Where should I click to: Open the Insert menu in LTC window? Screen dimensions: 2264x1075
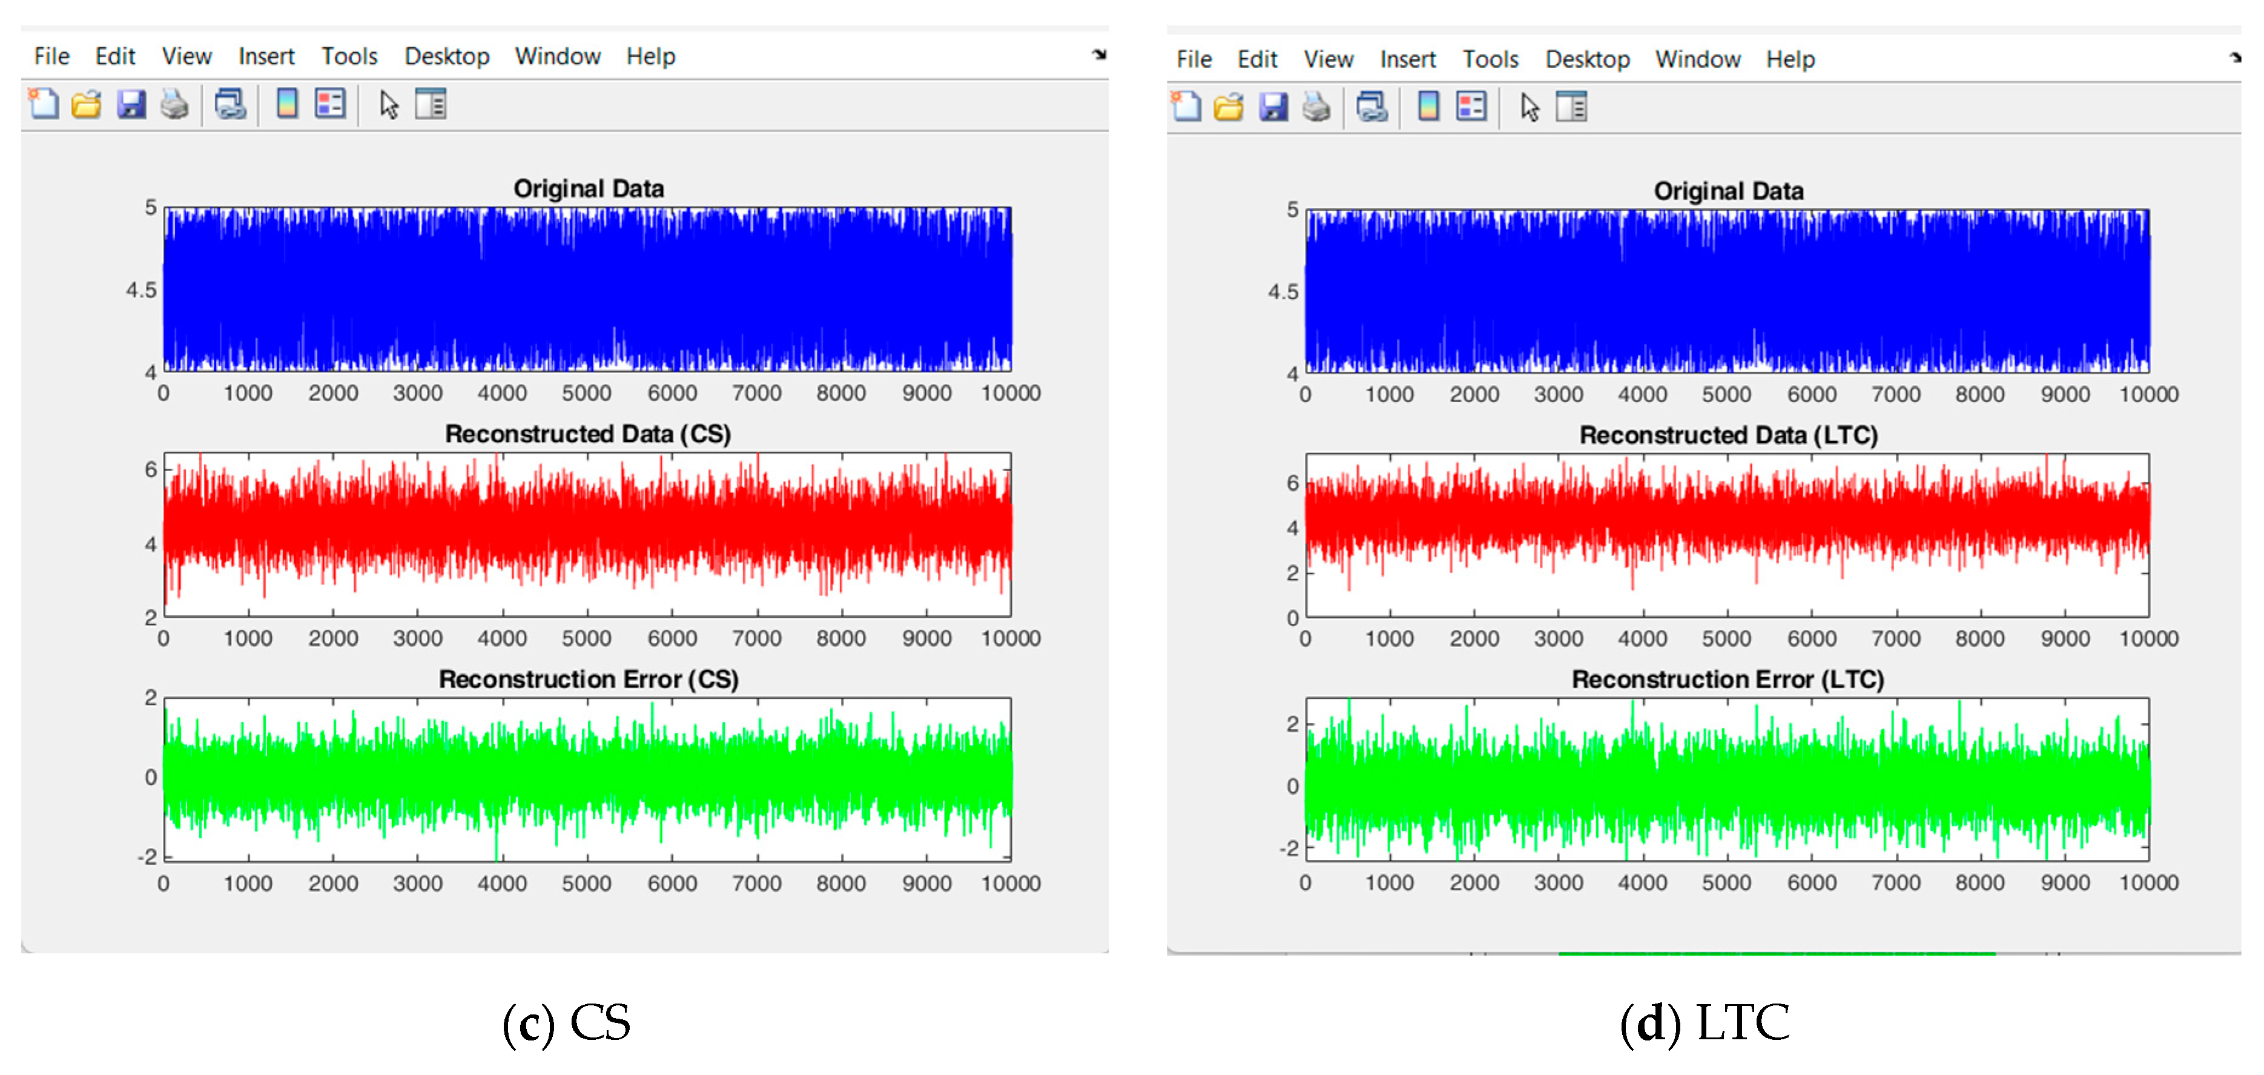point(1407,59)
